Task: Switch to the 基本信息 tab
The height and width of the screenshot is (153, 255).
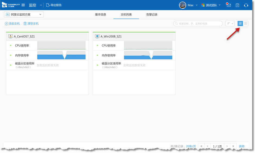Action: [x=100, y=15]
